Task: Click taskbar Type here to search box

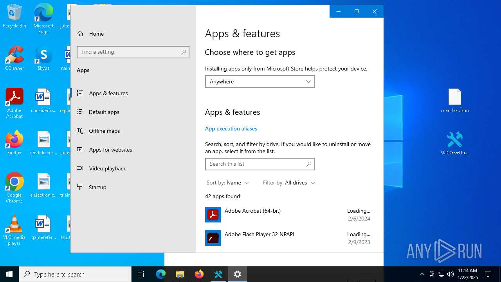Action: coord(75,274)
